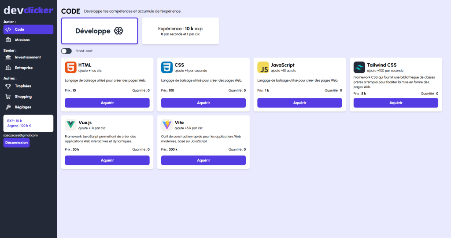Click the Vite logo icon
Image resolution: width=451 pixels, height=238 pixels.
[x=167, y=125]
